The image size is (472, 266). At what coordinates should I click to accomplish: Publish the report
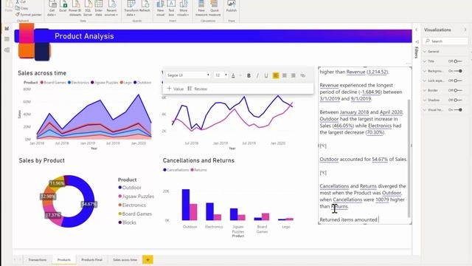pos(232,7)
